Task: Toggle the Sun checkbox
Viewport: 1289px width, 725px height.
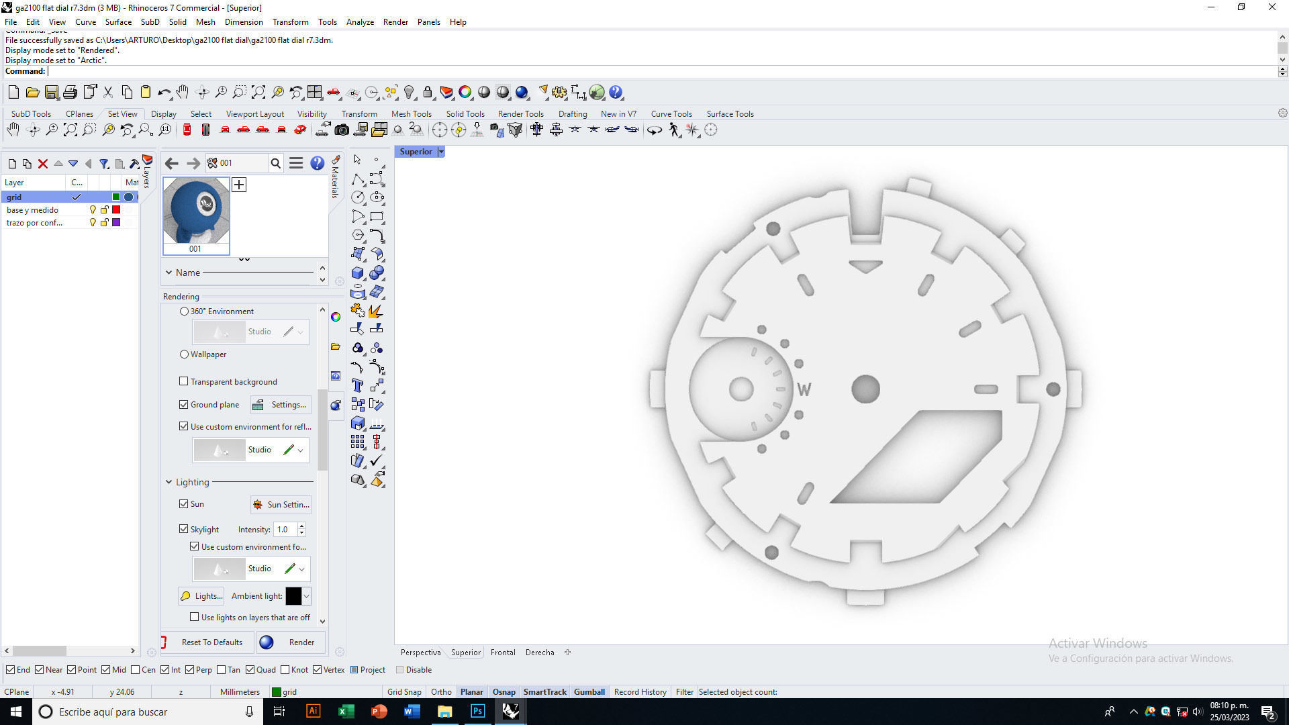Action: click(x=183, y=503)
